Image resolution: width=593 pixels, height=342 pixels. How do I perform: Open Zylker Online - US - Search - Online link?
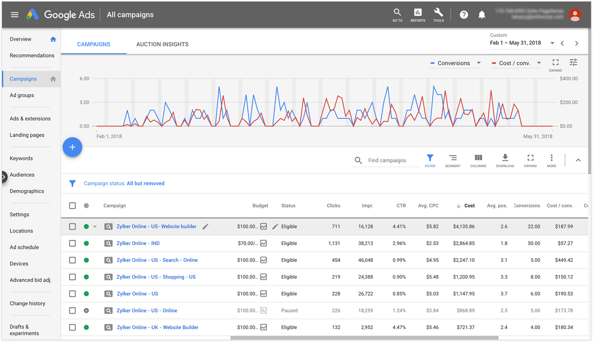[157, 260]
